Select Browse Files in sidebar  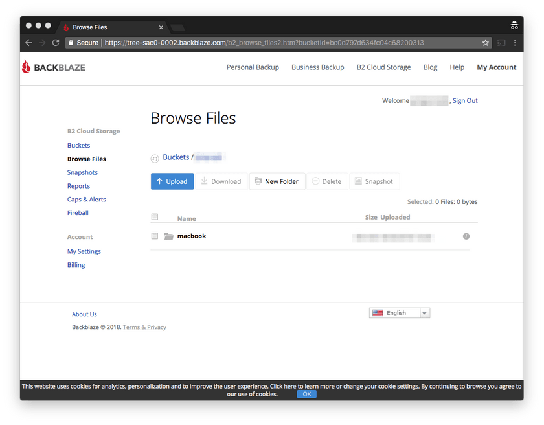(x=87, y=159)
